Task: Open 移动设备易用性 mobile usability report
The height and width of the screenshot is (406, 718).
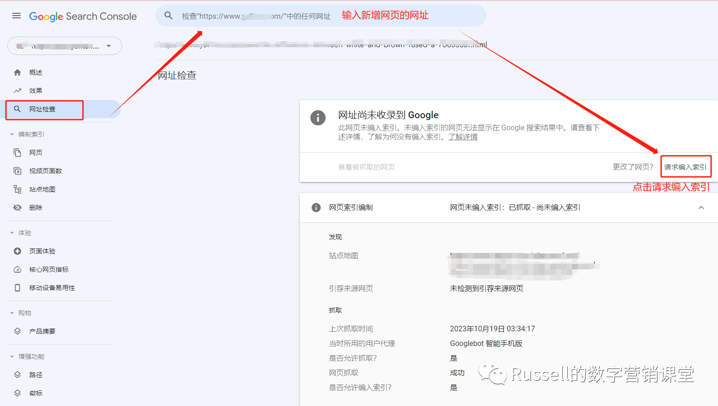Action: (17, 287)
